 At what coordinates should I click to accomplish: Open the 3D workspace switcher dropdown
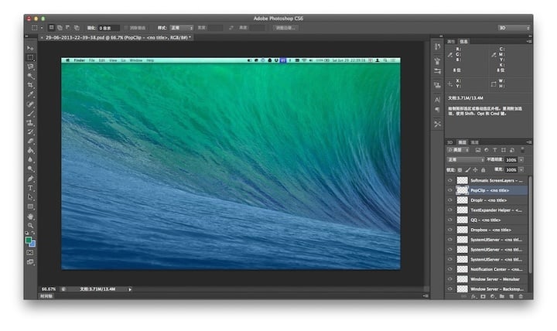coord(513,27)
